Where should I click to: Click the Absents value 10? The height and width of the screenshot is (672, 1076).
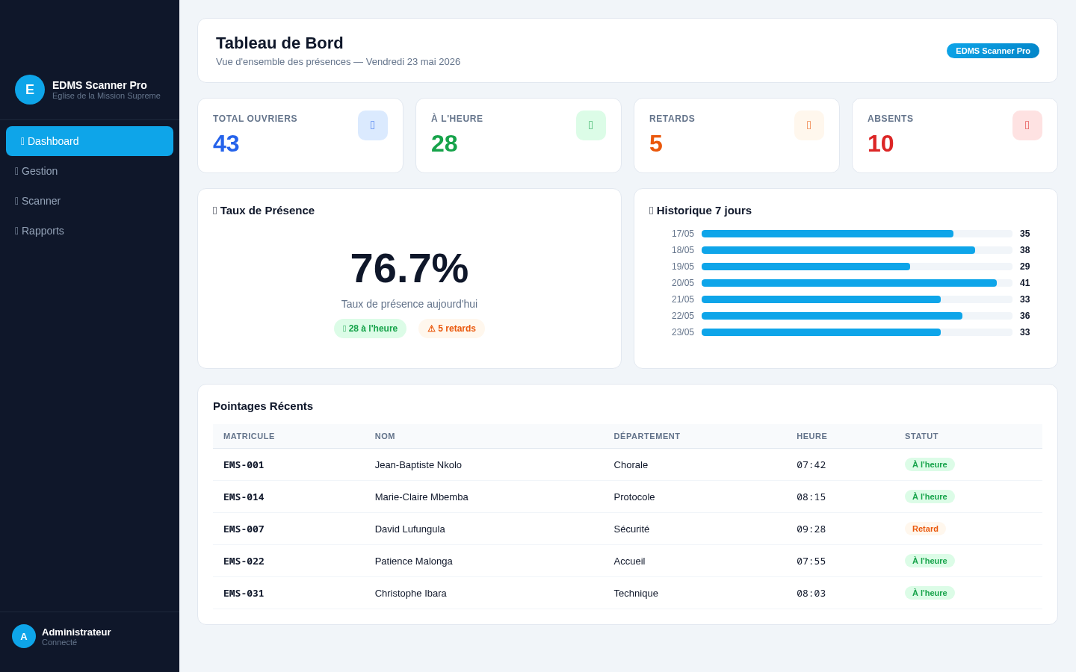881,143
